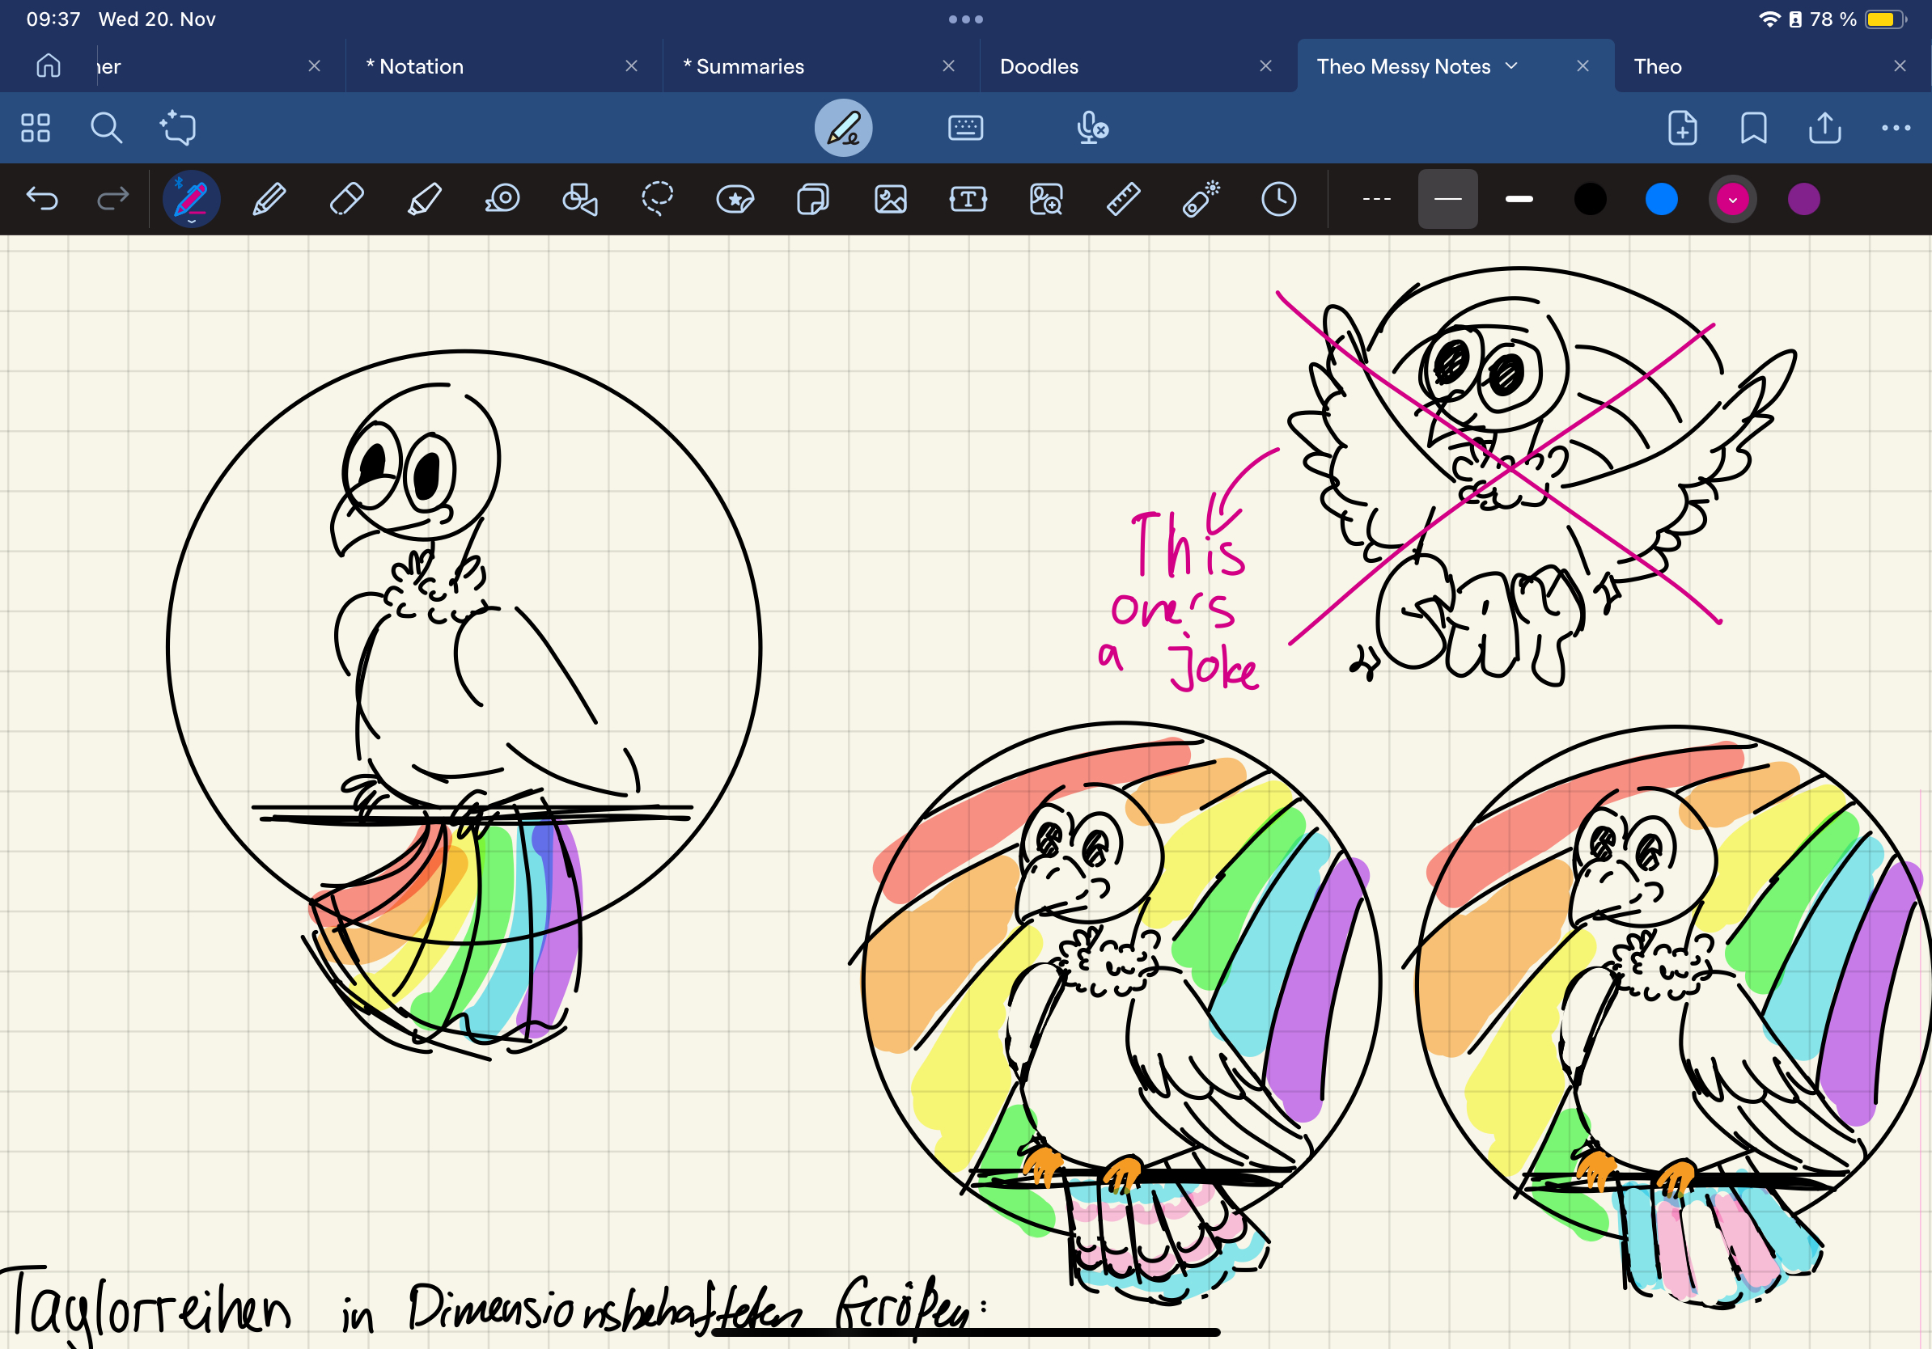Image resolution: width=1932 pixels, height=1349 pixels.
Task: Open the magenta color options dropdown
Action: click(1733, 199)
